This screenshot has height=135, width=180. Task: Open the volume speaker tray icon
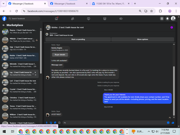[157, 131]
